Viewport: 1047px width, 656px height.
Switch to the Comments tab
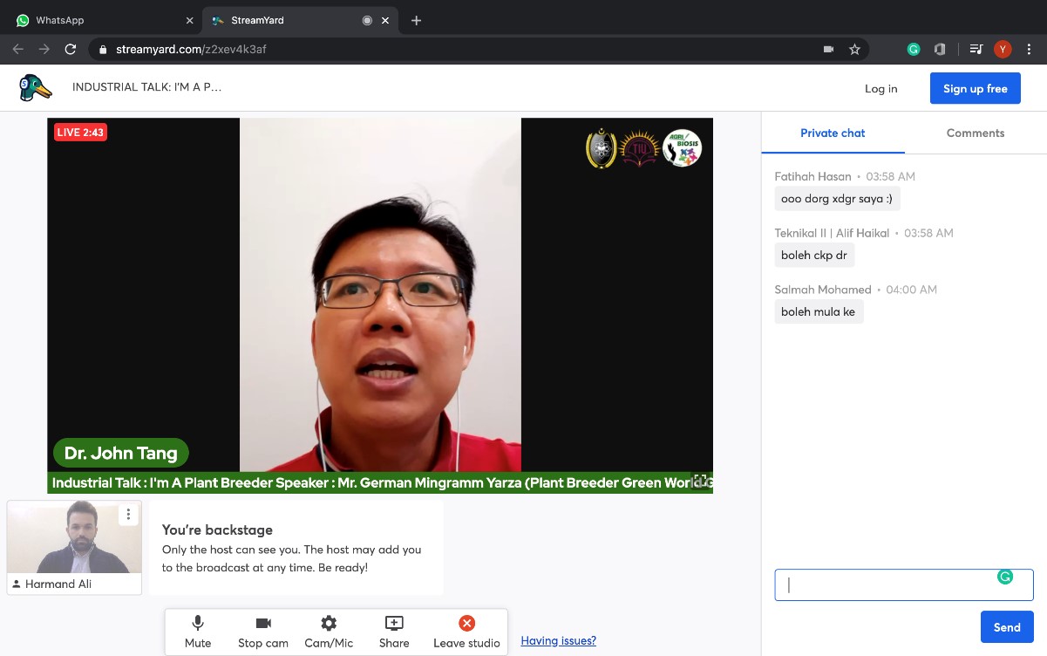[975, 133]
